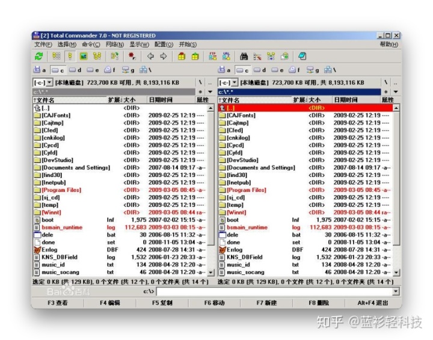Click the unpack files gift box icon
The height and width of the screenshot is (340, 433).
click(195, 57)
